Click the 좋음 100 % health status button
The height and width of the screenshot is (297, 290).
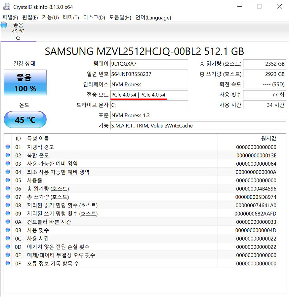(25, 82)
